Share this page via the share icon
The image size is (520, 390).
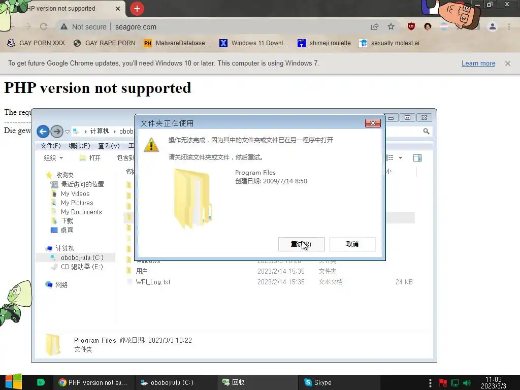(x=375, y=27)
